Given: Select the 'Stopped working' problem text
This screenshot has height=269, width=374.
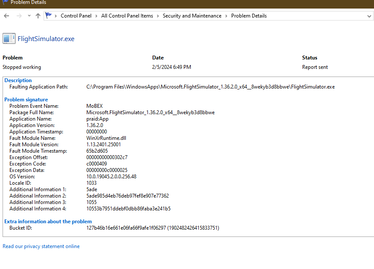Looking at the screenshot, I should click(x=22, y=67).
